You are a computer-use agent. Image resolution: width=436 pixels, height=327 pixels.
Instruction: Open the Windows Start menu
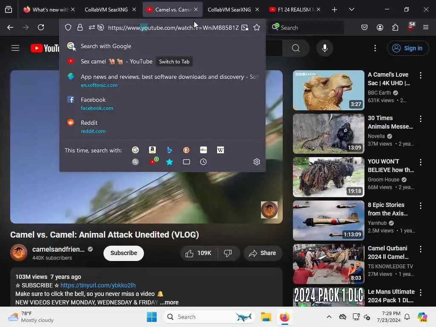click(x=152, y=317)
